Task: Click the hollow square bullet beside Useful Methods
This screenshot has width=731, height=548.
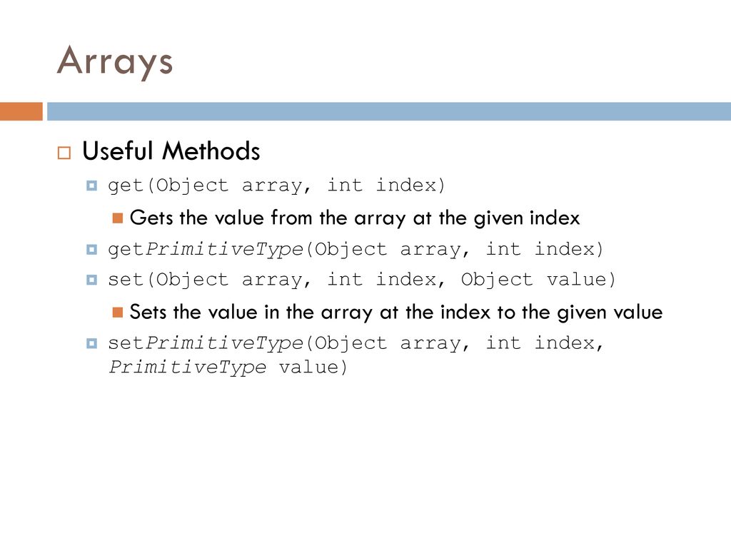Action: (x=64, y=153)
